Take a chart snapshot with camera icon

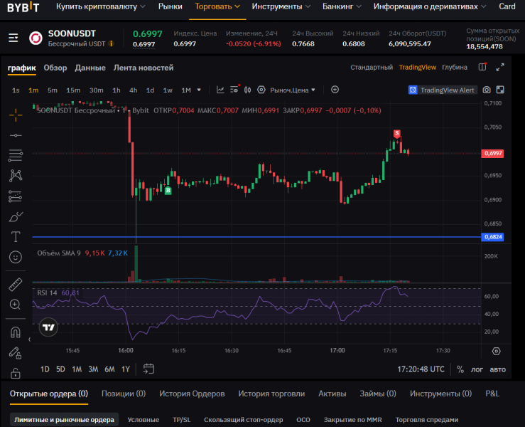(x=487, y=90)
